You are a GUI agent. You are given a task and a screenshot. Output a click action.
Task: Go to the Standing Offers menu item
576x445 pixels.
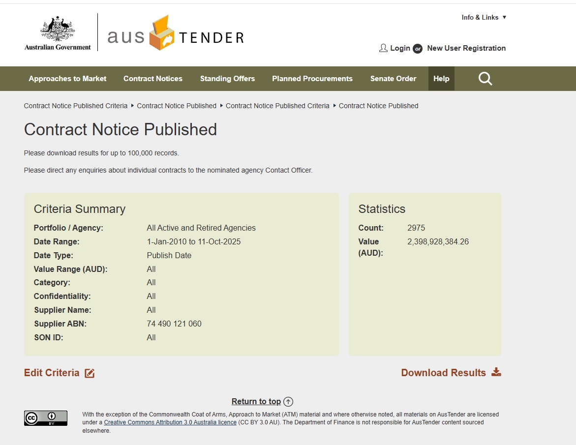tap(227, 79)
